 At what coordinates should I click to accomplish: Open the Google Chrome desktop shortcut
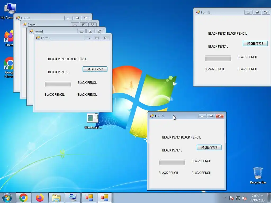click(x=9, y=68)
